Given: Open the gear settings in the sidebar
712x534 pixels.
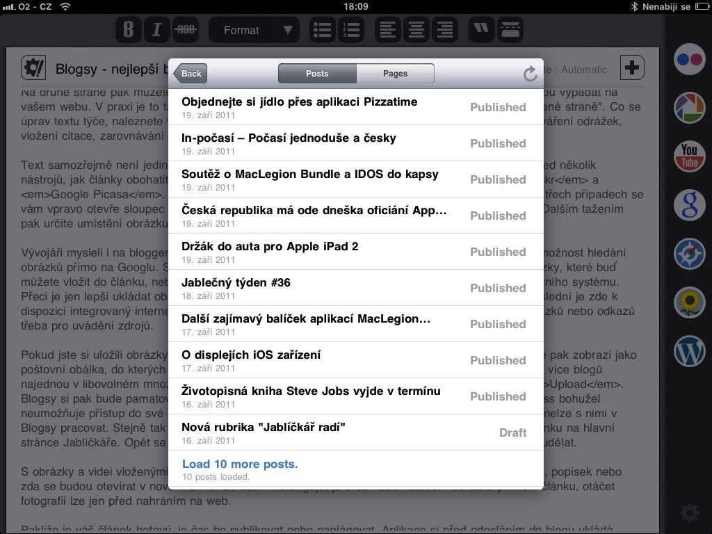Looking at the screenshot, I should tap(689, 513).
